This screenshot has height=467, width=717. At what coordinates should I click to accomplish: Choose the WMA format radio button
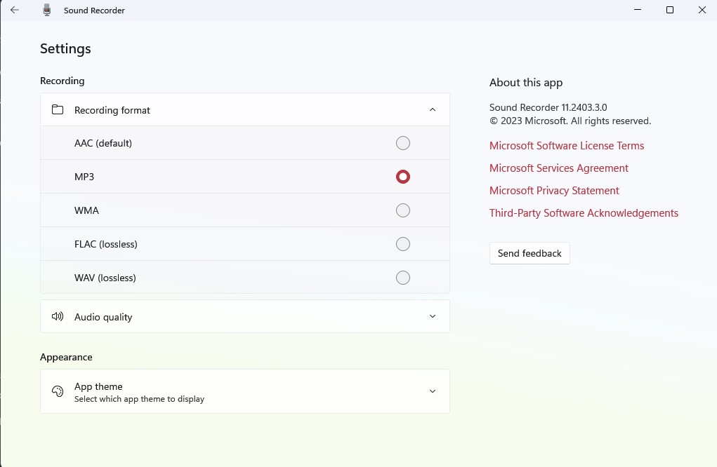[x=403, y=210]
